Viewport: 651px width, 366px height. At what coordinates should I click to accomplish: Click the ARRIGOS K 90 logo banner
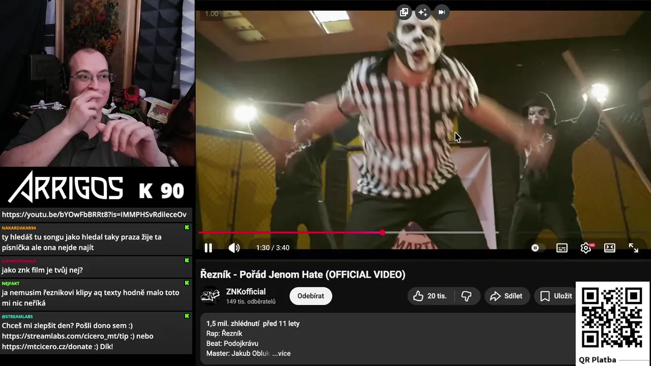96,187
